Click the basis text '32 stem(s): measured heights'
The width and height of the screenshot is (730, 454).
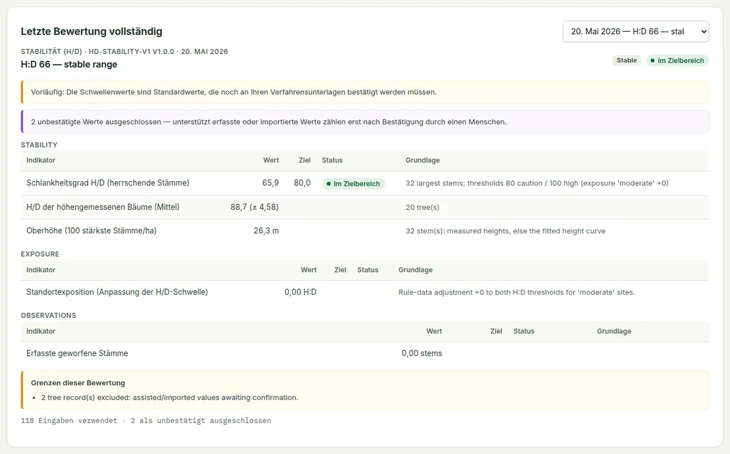click(x=506, y=231)
